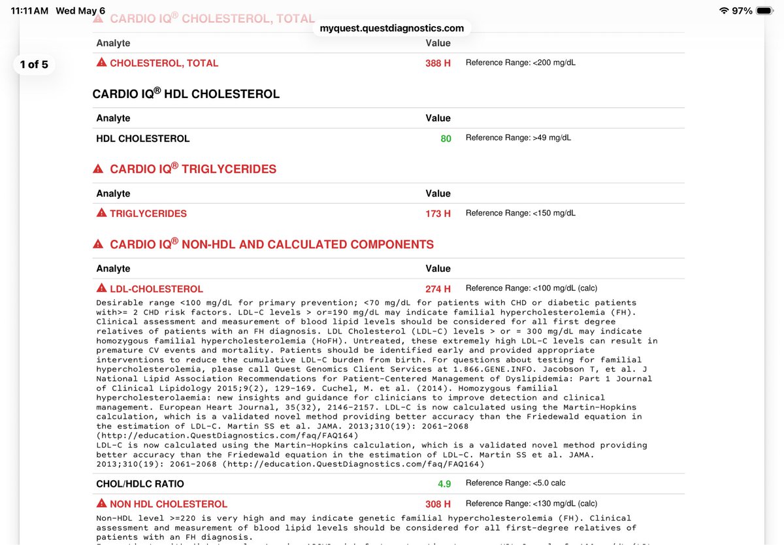Tap 'Value' column header in Non-HDL components table
This screenshot has height=545, width=784.
tap(438, 269)
